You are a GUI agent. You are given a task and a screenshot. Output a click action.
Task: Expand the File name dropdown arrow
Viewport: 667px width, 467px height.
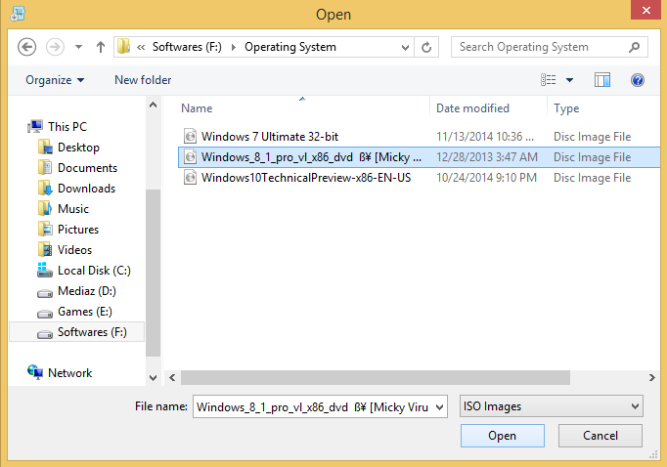tap(440, 407)
